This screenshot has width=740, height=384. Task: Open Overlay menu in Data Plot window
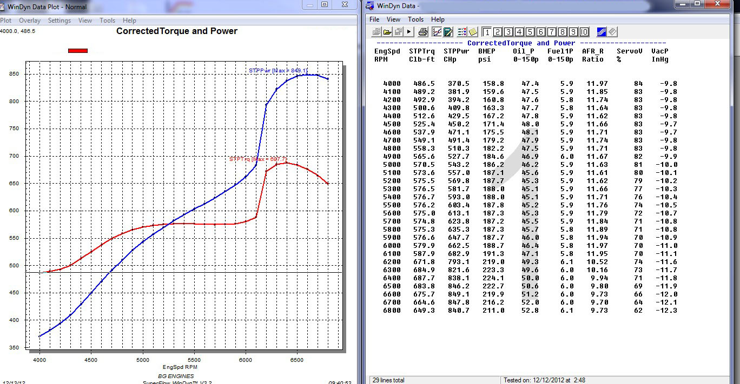tap(30, 21)
